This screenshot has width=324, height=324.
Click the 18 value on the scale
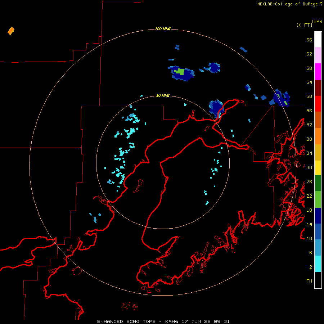tap(309, 210)
